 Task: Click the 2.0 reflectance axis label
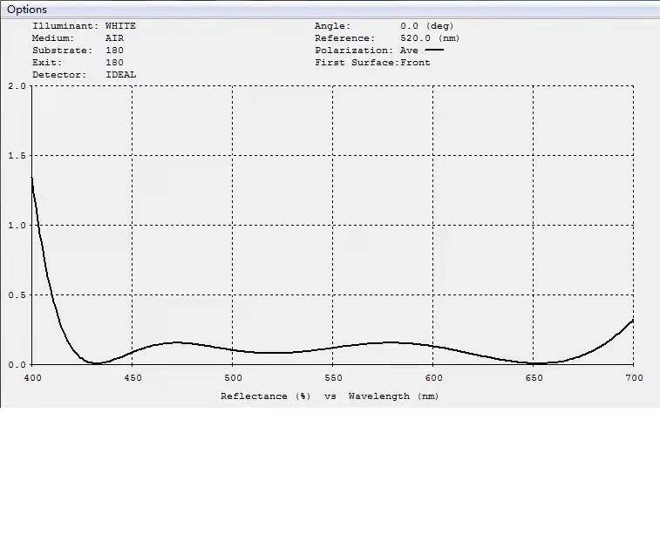(x=17, y=86)
